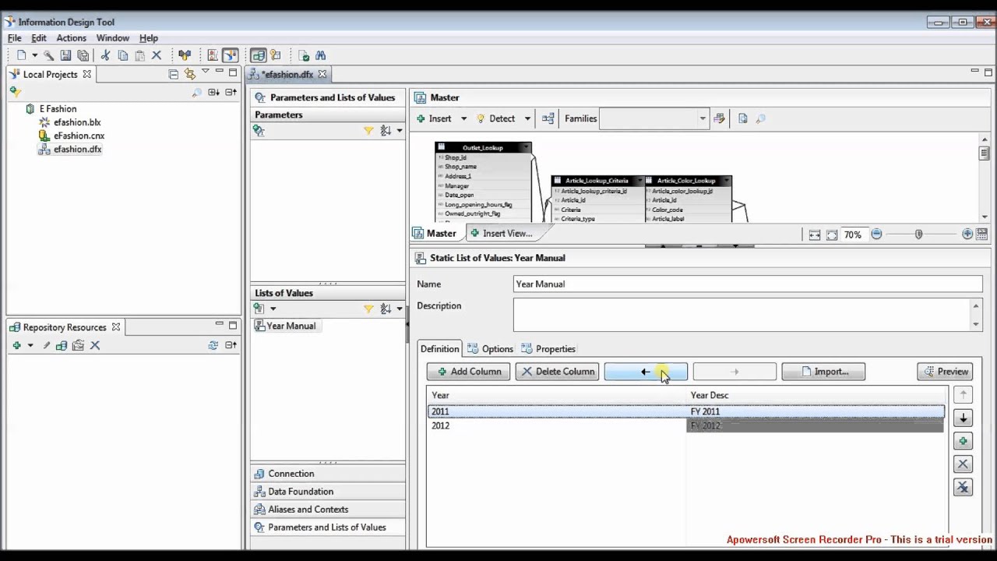Click the New file icon in main toolbar
997x561 pixels.
tap(21, 55)
